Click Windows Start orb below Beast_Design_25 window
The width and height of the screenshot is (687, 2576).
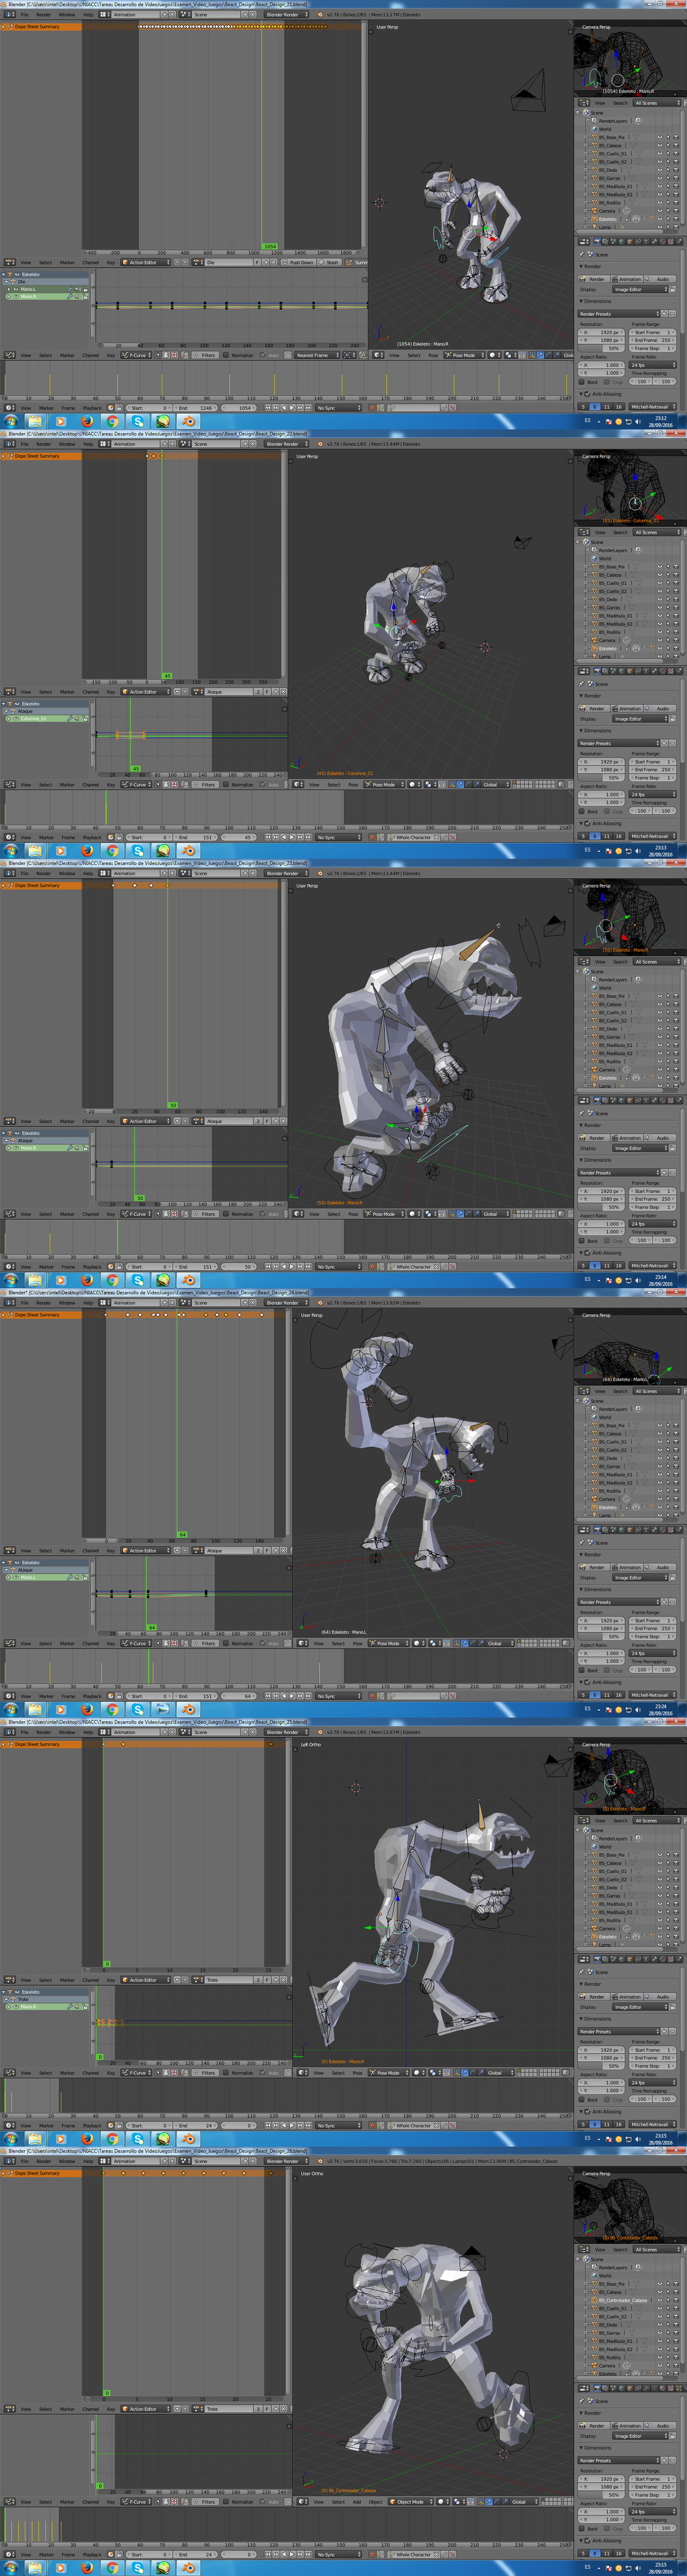[10, 2139]
